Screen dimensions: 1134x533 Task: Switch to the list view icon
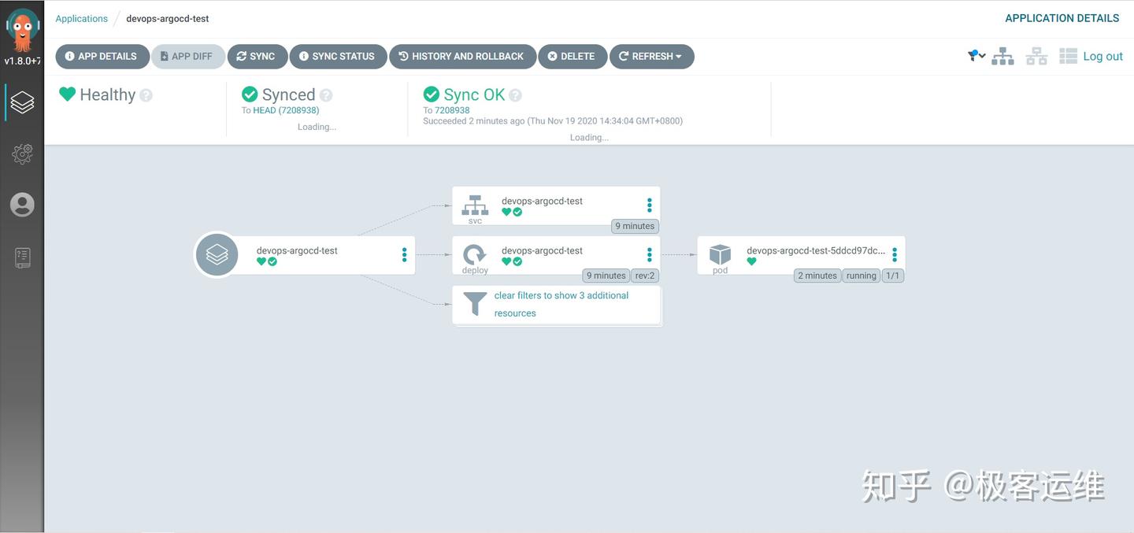[1068, 56]
